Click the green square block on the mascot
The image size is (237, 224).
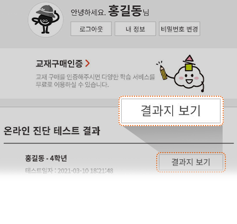pyautogui.click(x=189, y=67)
